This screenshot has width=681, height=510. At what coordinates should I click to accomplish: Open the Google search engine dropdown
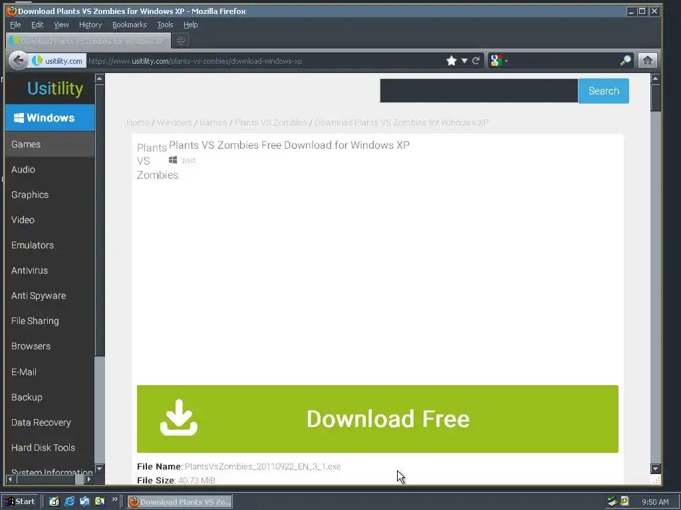[x=499, y=60]
